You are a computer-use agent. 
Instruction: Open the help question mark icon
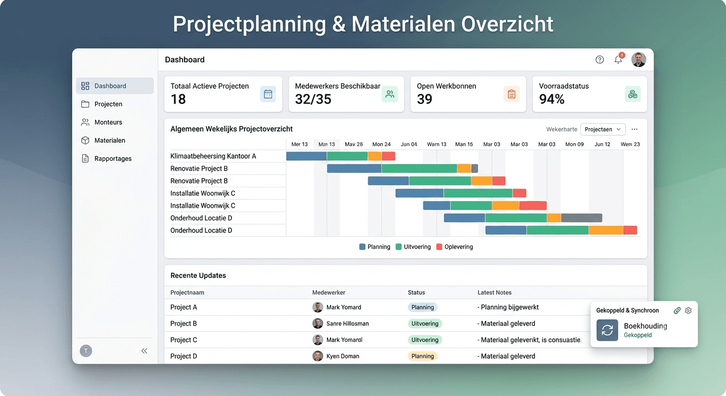(x=600, y=59)
